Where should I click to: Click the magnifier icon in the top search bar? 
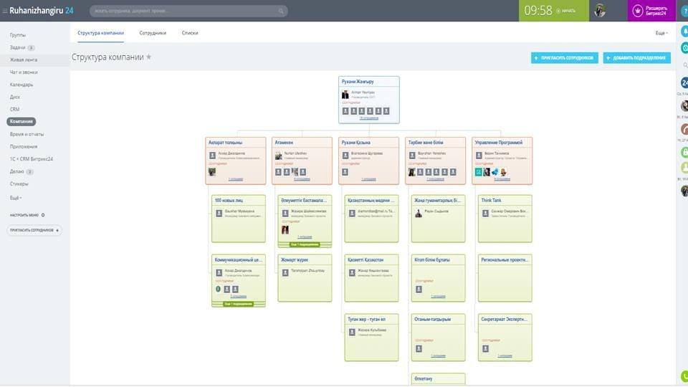[x=280, y=11]
